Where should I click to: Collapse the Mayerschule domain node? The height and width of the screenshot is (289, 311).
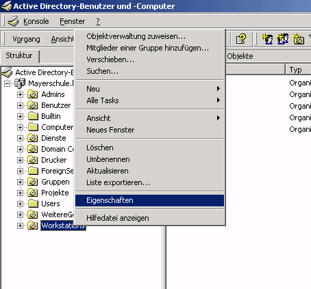point(8,83)
